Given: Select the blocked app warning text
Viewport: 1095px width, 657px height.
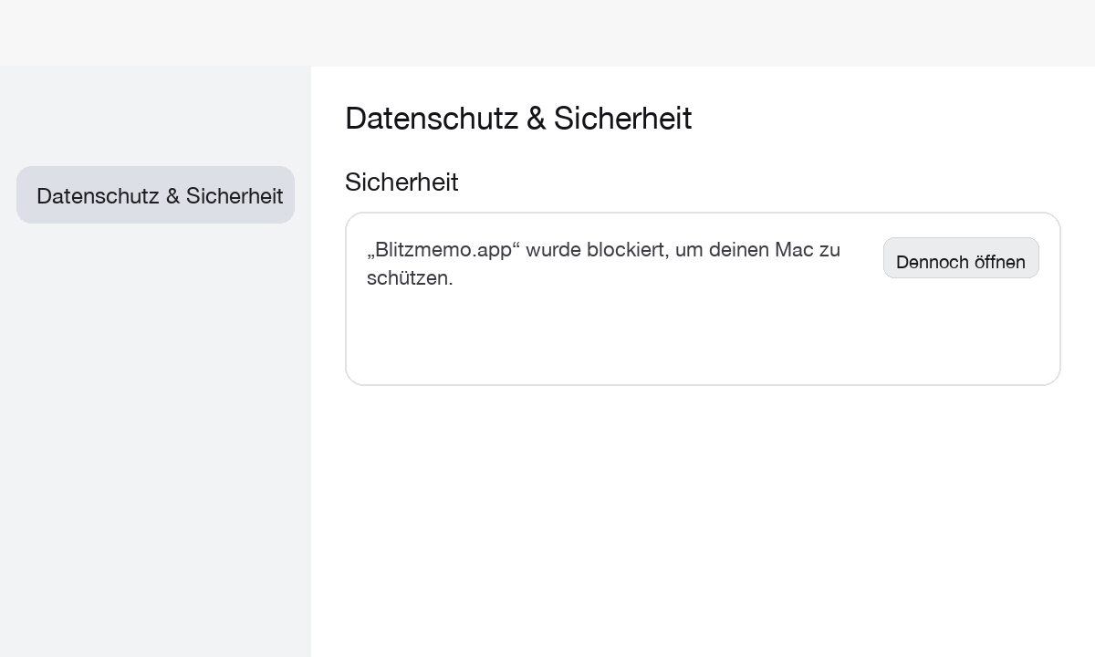Looking at the screenshot, I should click(x=603, y=264).
